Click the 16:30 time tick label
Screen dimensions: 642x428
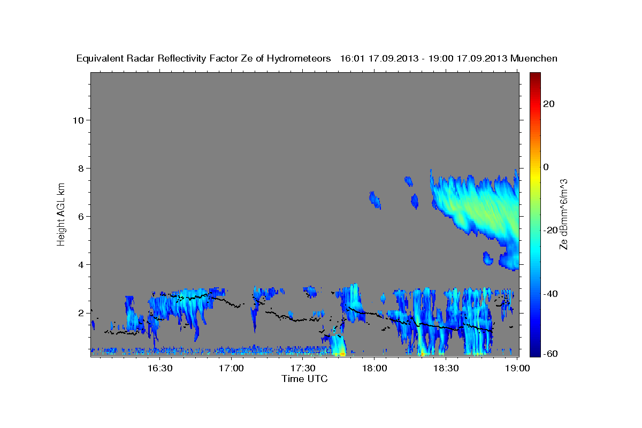[160, 368]
